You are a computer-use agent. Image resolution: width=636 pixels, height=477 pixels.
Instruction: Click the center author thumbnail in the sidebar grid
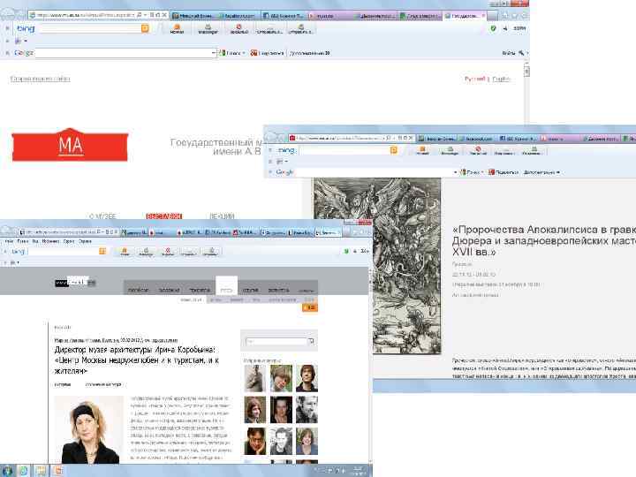point(281,410)
